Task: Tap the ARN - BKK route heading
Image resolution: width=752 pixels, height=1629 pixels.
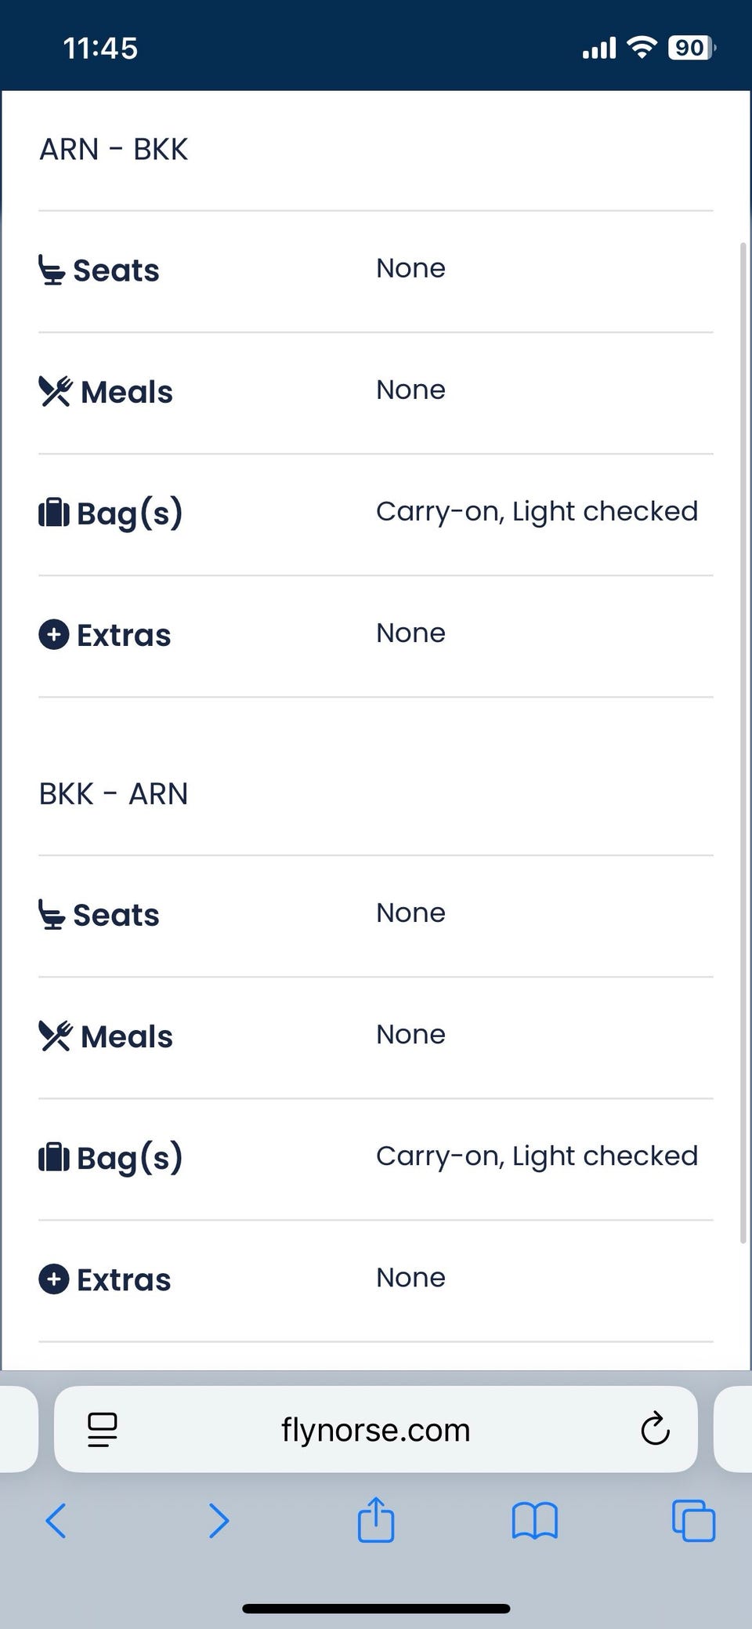Action: [x=114, y=149]
